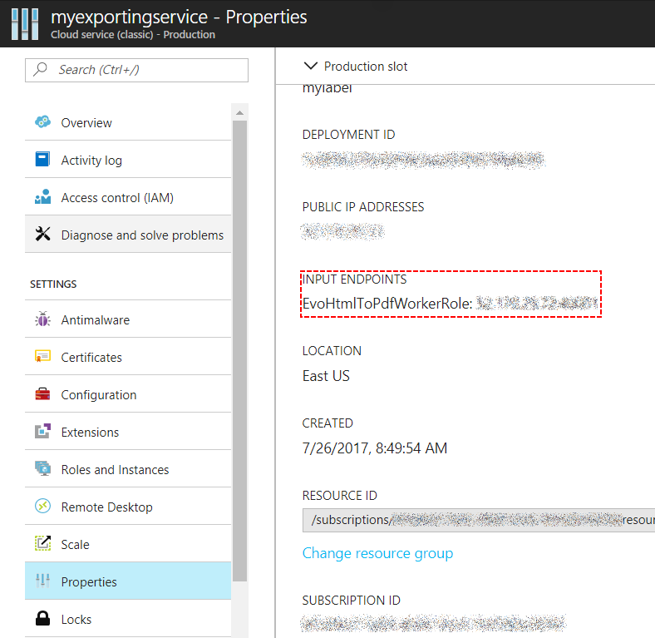Click the blurred Public IP address value

342,231
